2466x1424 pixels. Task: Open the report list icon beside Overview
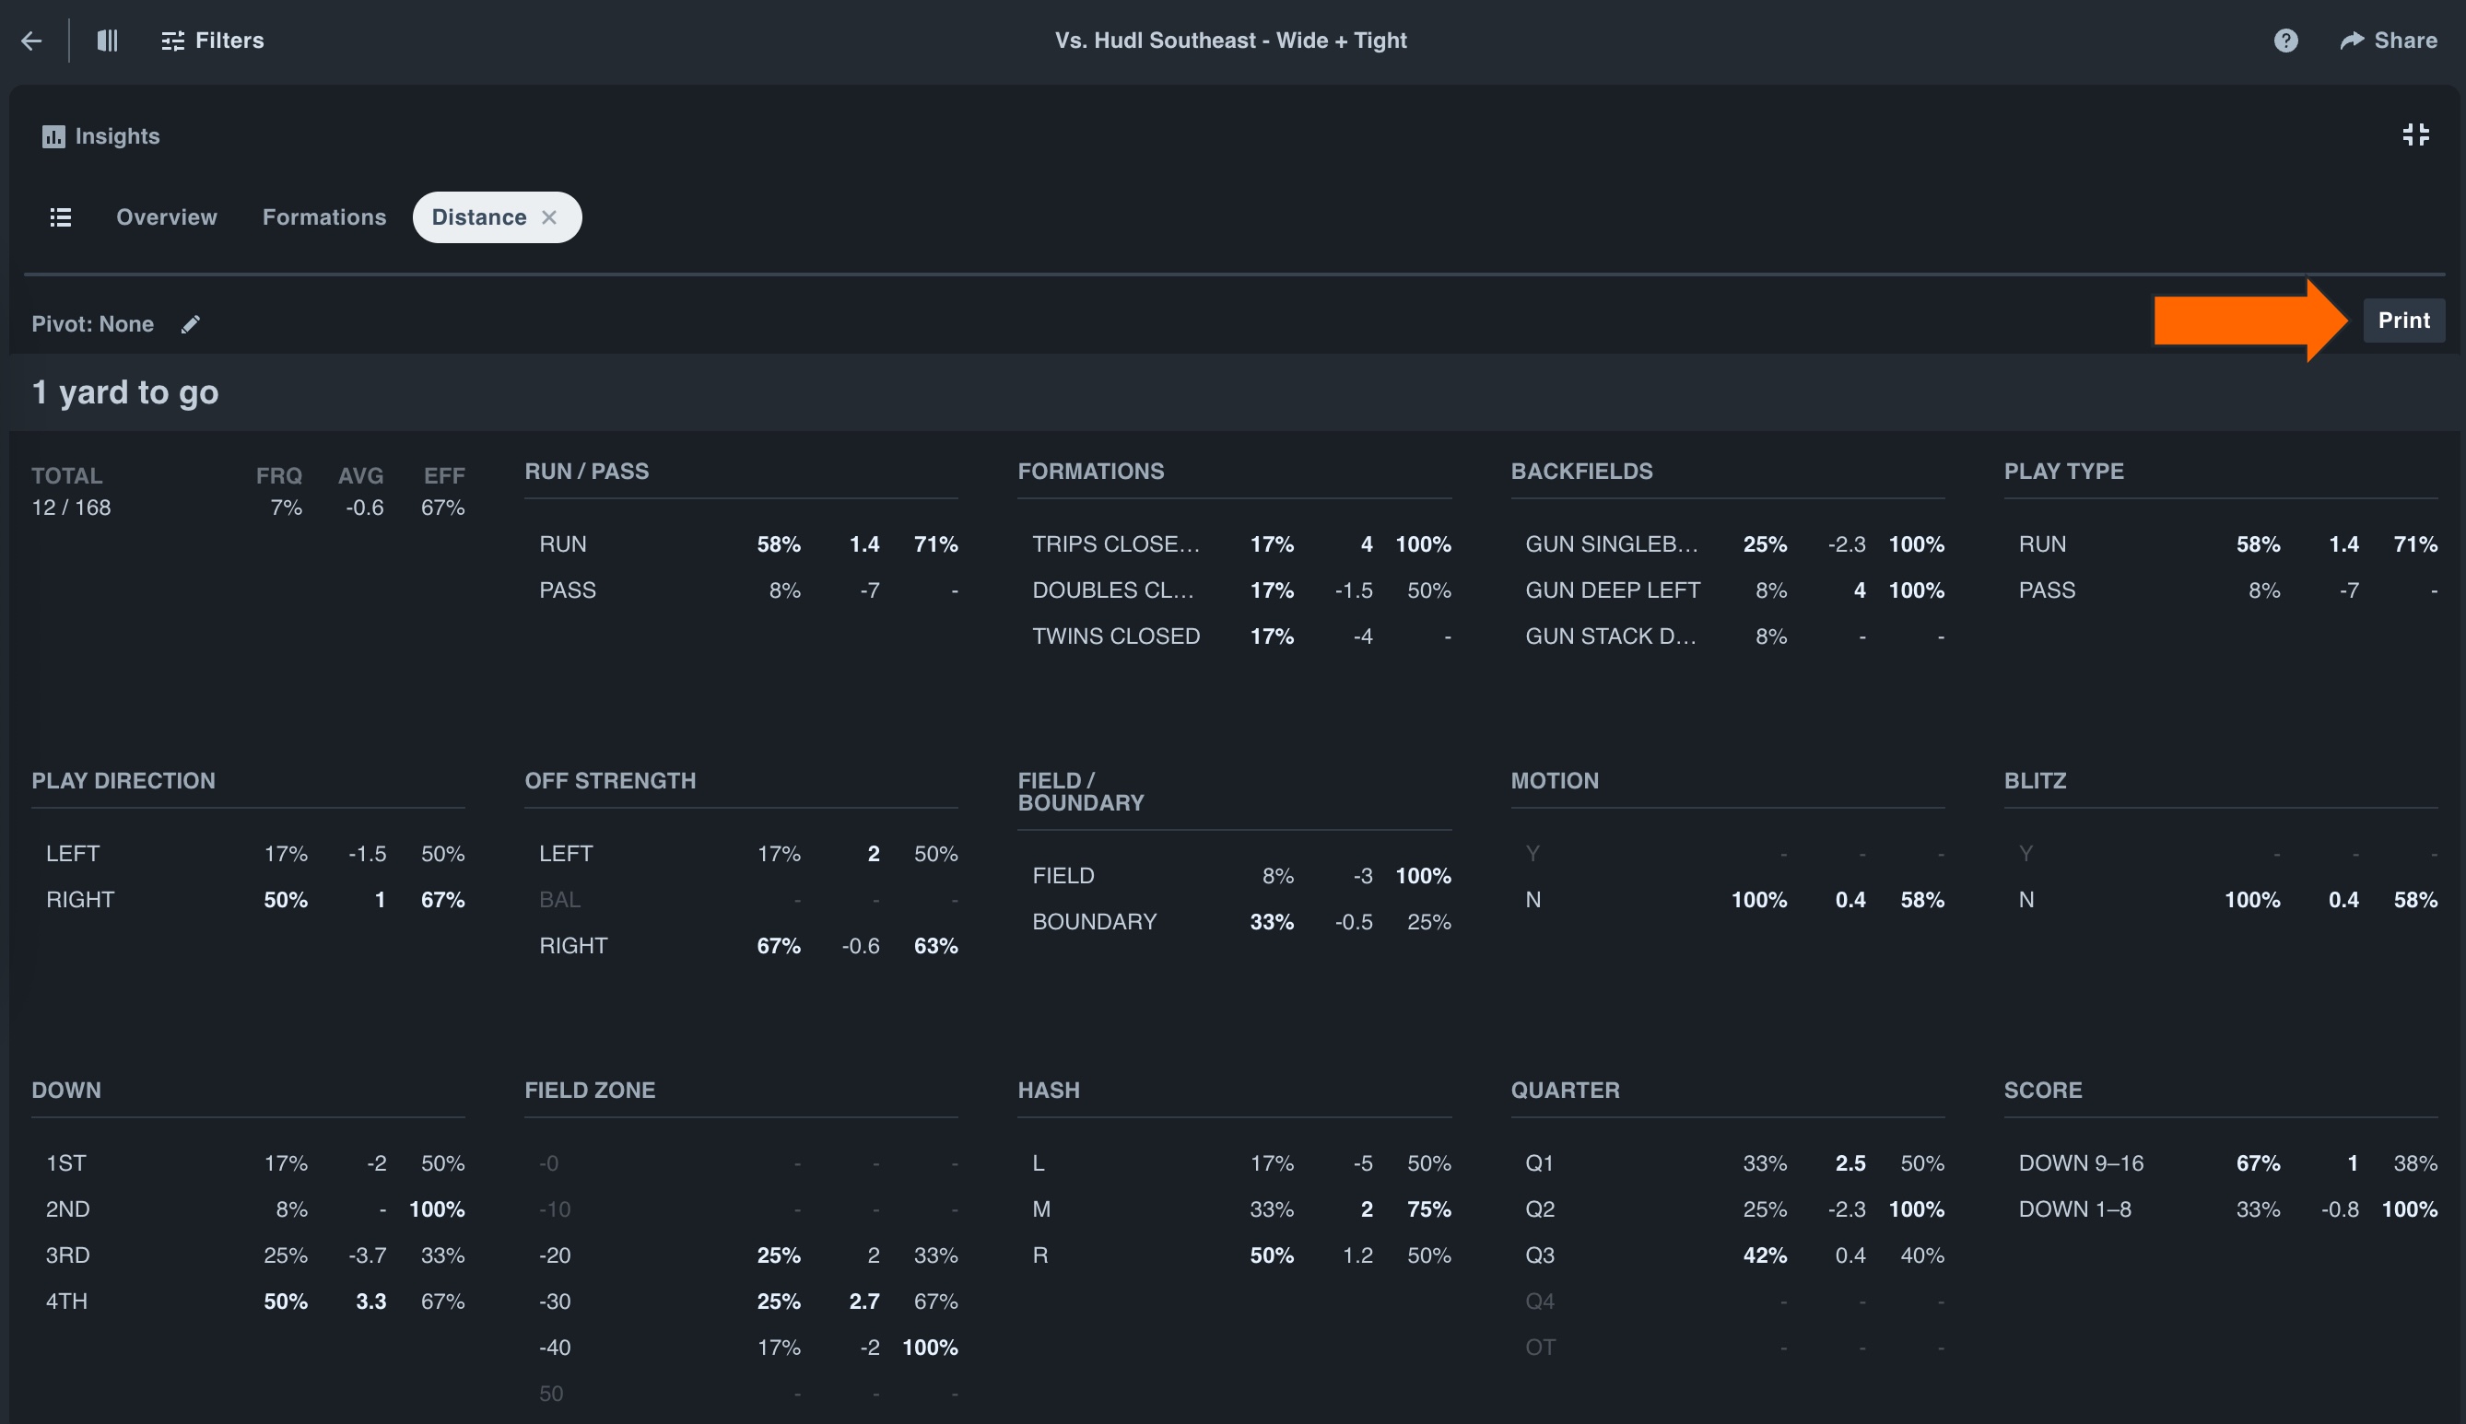pyautogui.click(x=61, y=216)
